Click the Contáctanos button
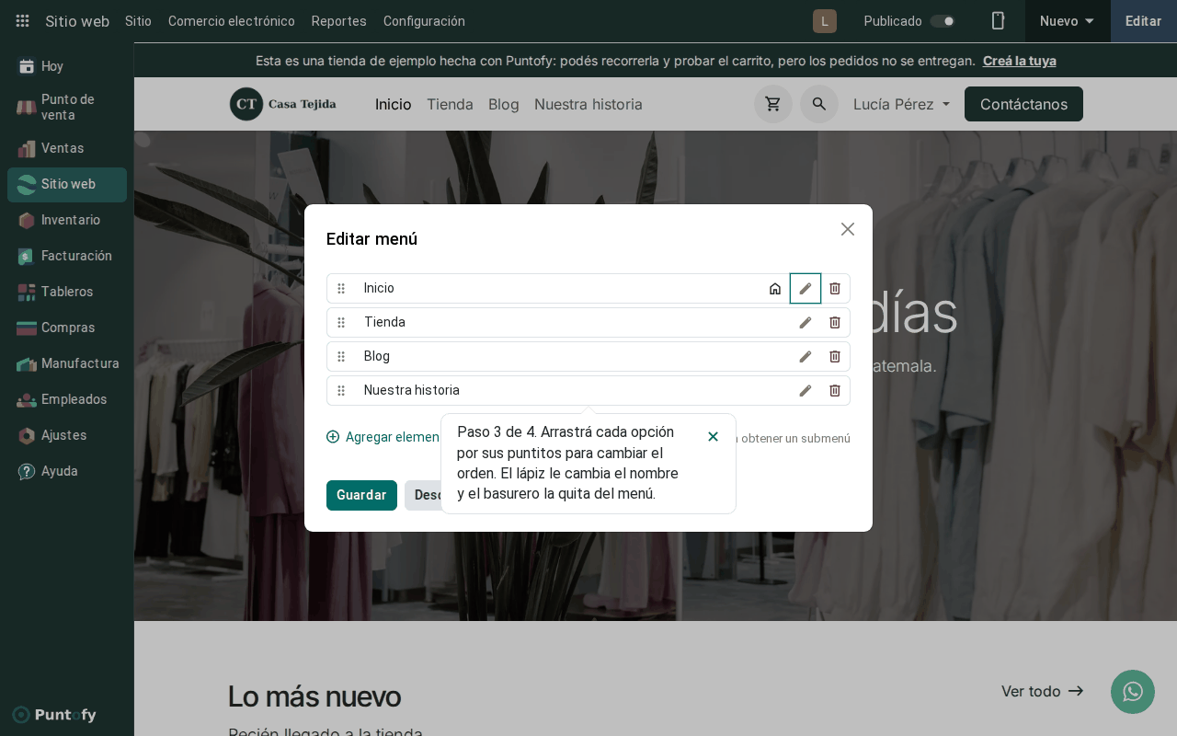The width and height of the screenshot is (1177, 736). [1023, 104]
